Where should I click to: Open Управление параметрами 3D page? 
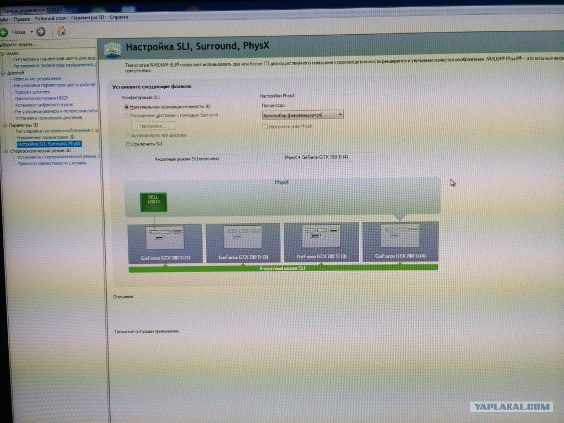45,137
